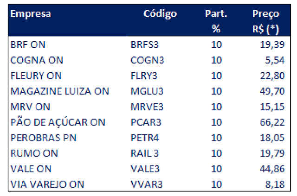Select the PEROBRAS PN company cell
297x196 pixels.
(44, 138)
